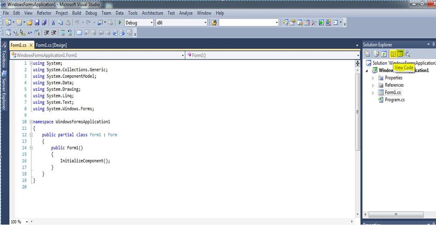Screen dimensions: 436x225
Task: Start debugging with the green play icon
Action: click(120, 23)
